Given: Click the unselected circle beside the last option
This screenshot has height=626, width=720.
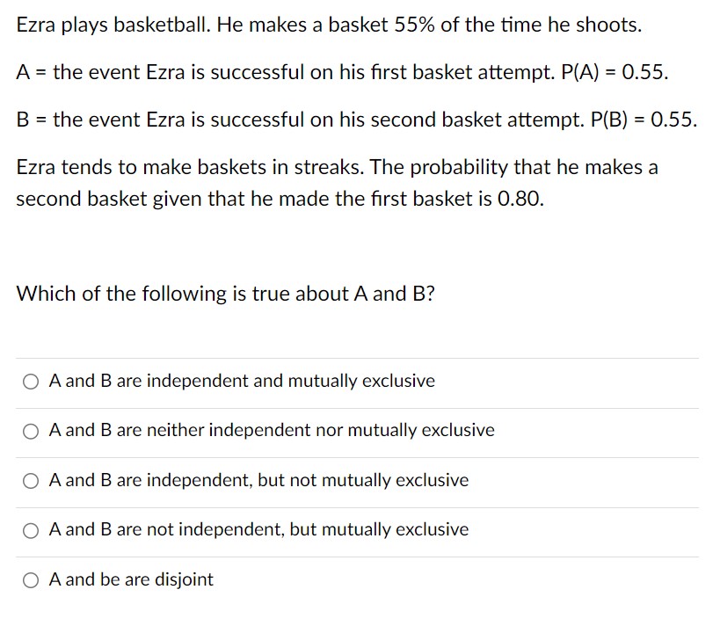Looking at the screenshot, I should coord(30,579).
